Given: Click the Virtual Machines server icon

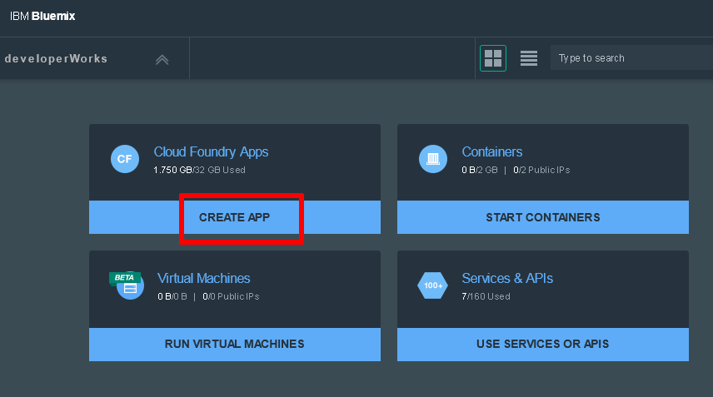Looking at the screenshot, I should pyautogui.click(x=130, y=288).
